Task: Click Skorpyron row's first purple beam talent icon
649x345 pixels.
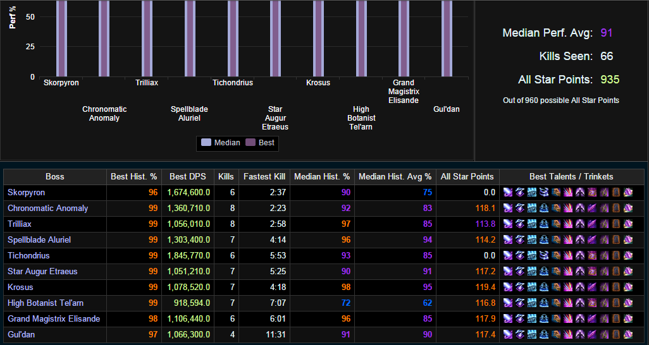Action: (508, 192)
